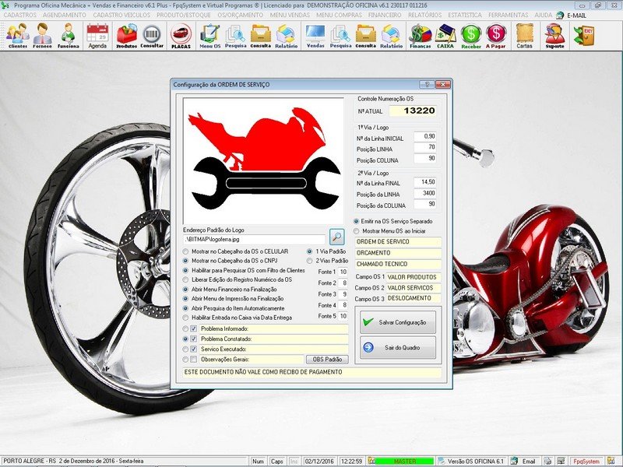The image size is (623, 467).
Task: Click the Salvar Configuração button
Action: tap(397, 321)
